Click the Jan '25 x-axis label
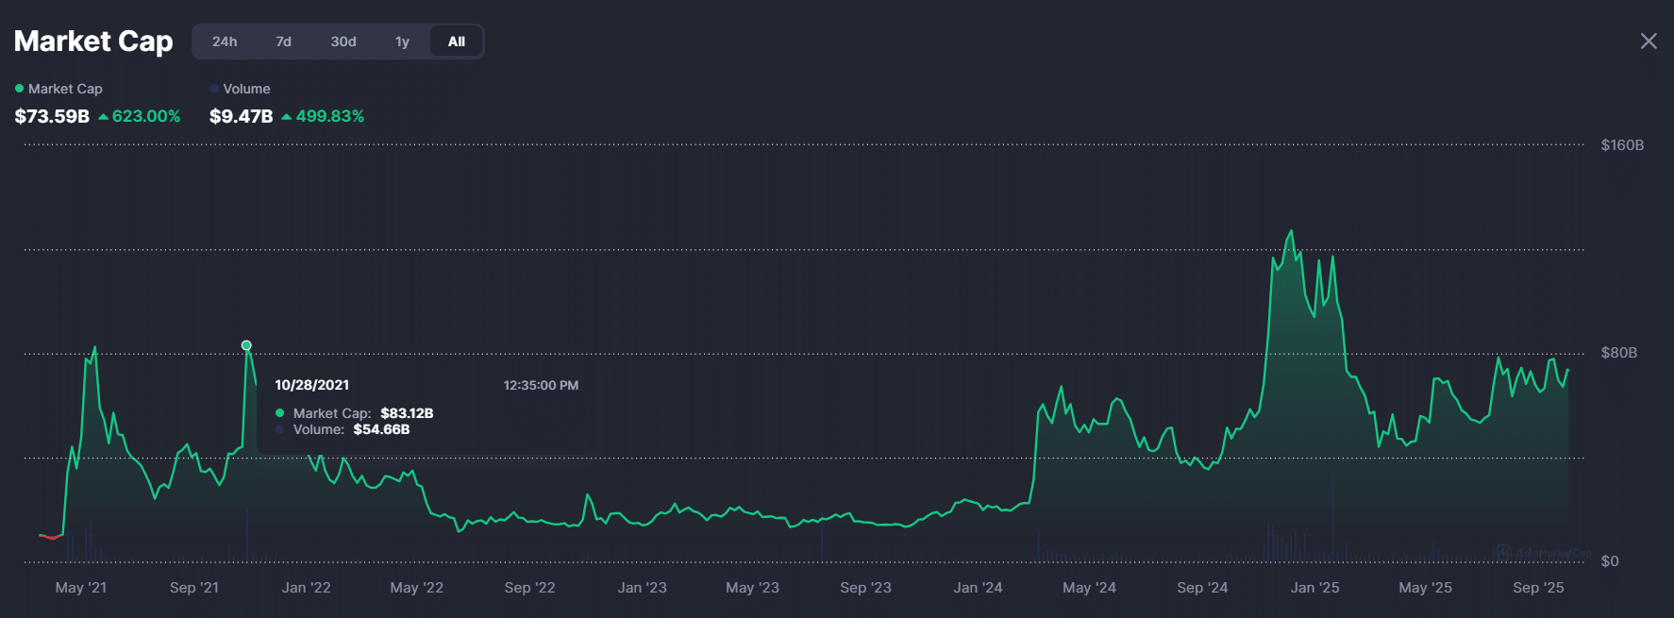The image size is (1674, 618). [x=1314, y=587]
